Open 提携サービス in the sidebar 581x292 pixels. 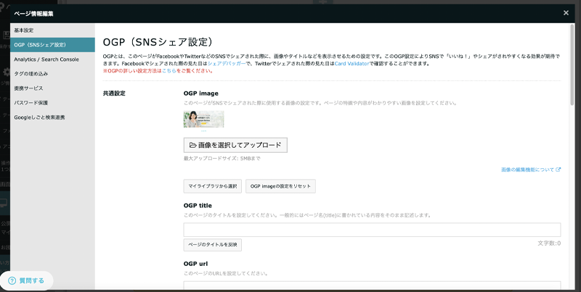tap(28, 88)
